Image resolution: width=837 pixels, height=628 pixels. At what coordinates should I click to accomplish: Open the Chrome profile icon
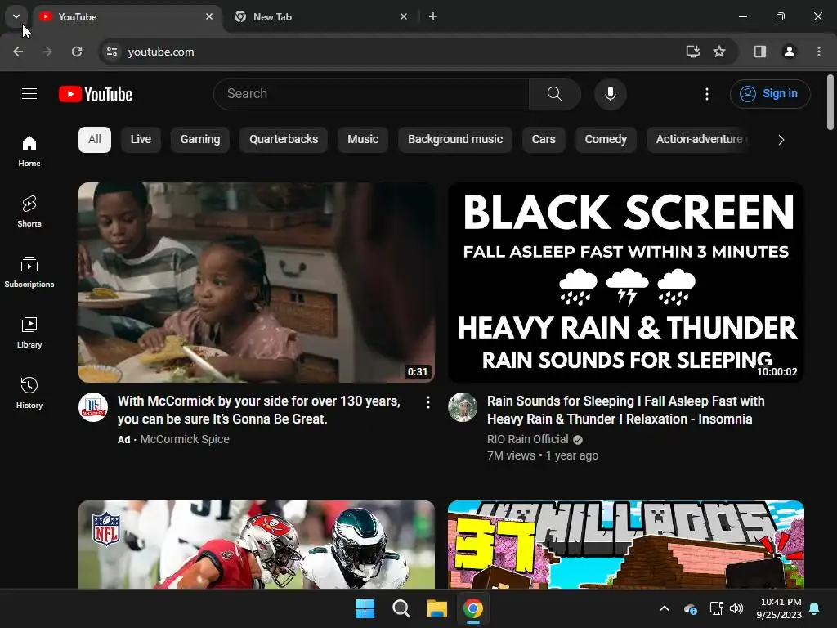click(789, 52)
